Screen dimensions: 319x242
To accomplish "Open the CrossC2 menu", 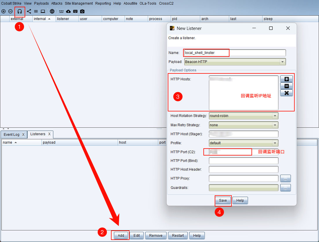I will (x=166, y=3).
